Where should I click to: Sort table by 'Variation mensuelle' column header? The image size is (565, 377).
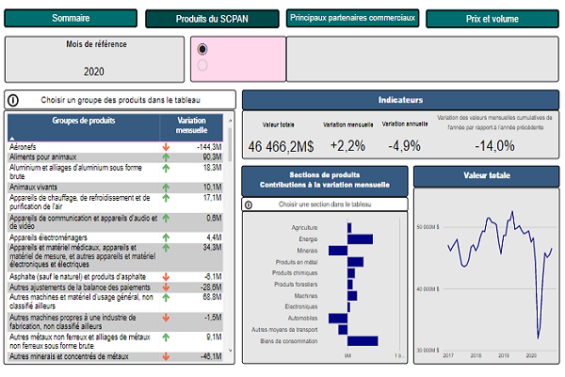point(192,125)
